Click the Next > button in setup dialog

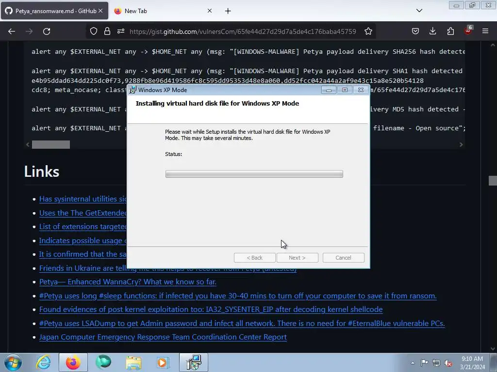(297, 258)
